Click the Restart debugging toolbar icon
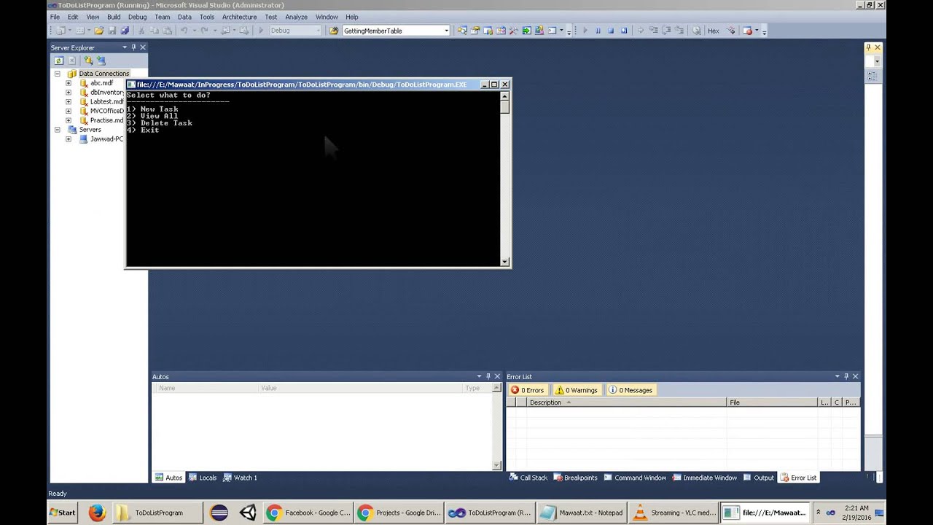The width and height of the screenshot is (933, 525). pos(624,31)
